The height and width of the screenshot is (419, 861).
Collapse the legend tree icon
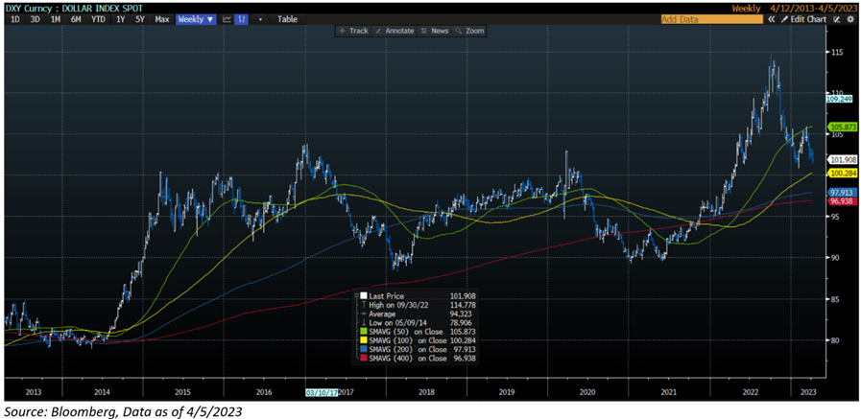(354, 293)
